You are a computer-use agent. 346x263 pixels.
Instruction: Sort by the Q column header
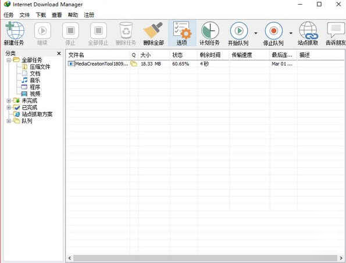[134, 55]
